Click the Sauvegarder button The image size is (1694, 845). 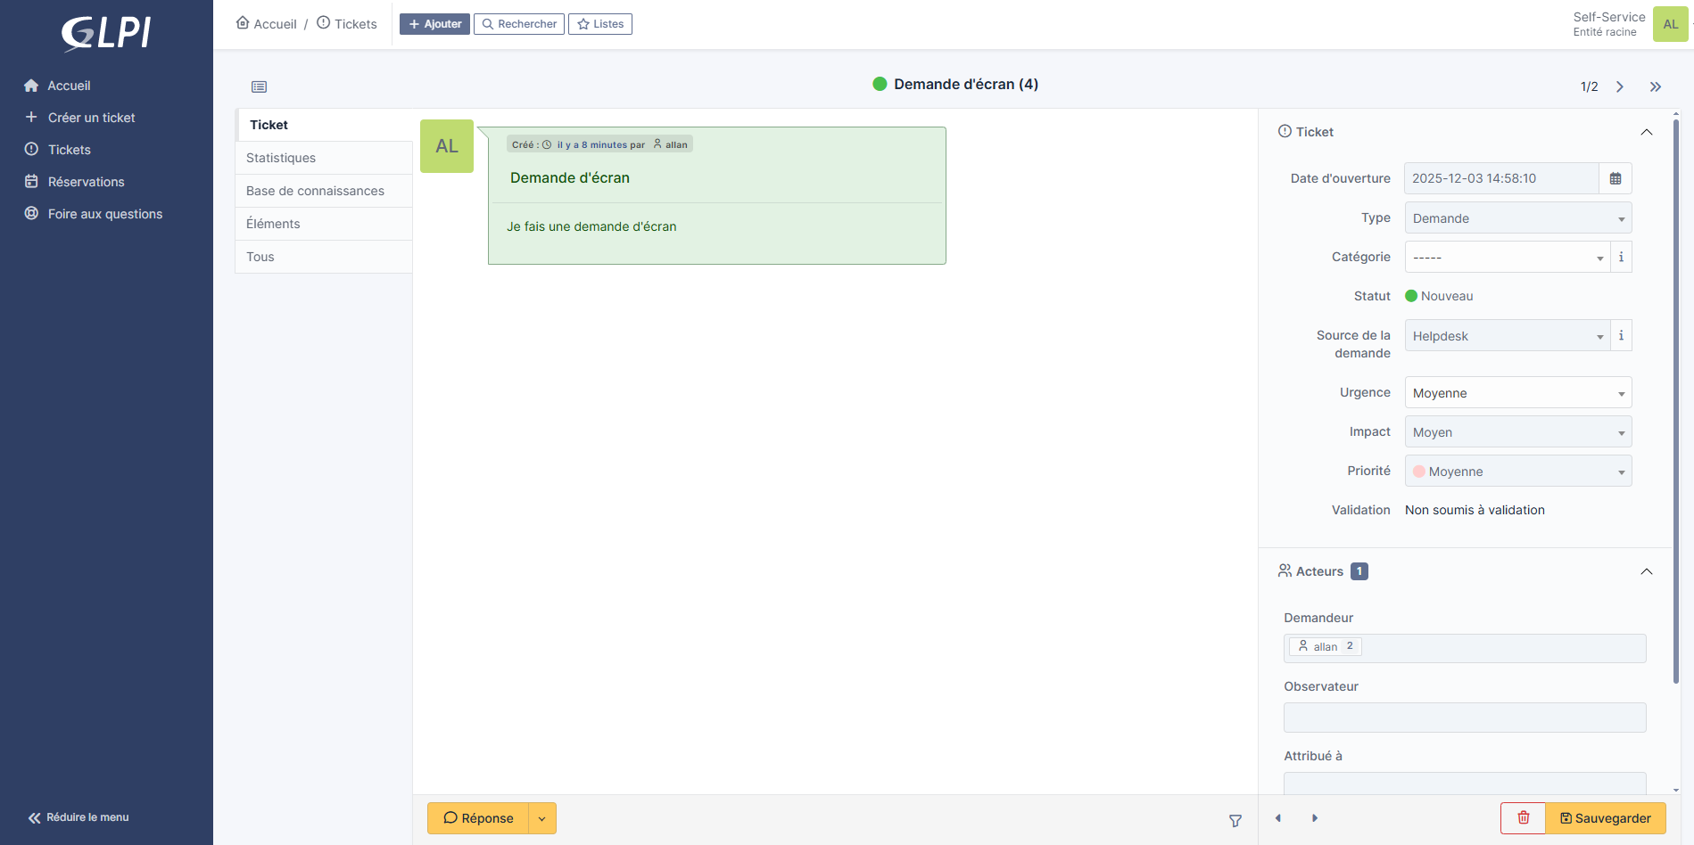click(1605, 818)
